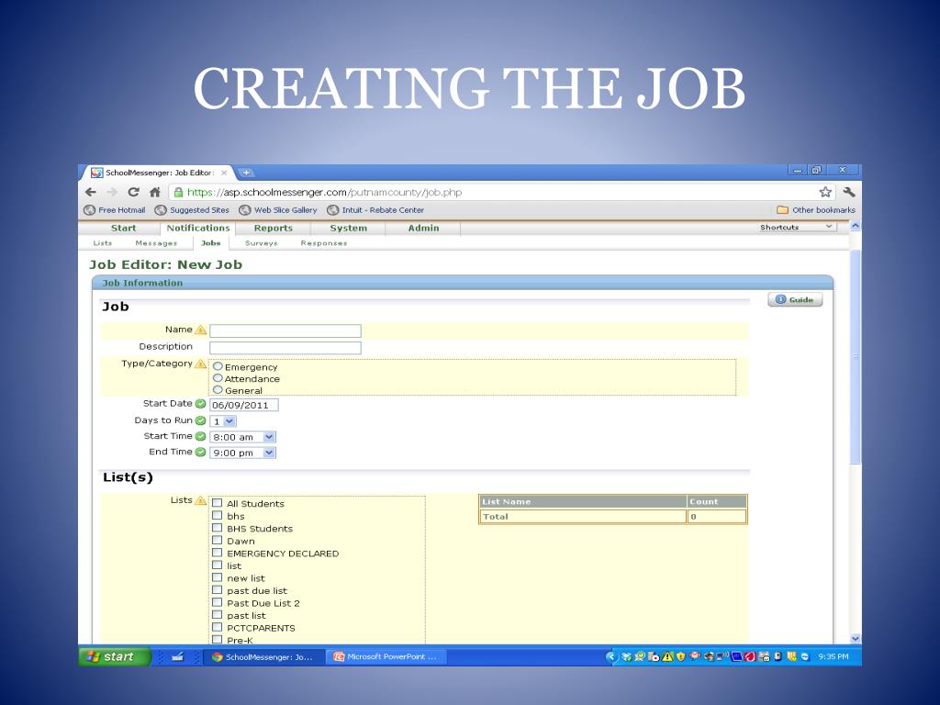940x705 pixels.
Task: Switch to Microsoft PowerPoint taskbar item
Action: (385, 657)
